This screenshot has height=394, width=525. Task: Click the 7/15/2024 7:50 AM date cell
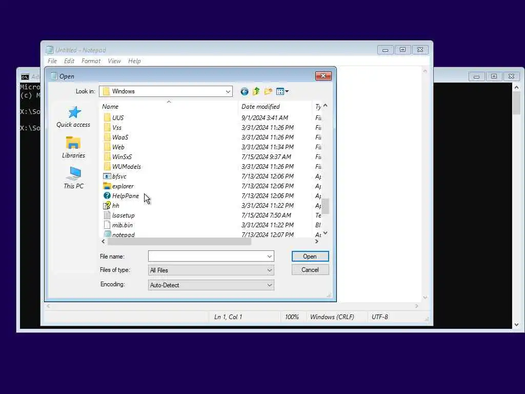coord(266,215)
